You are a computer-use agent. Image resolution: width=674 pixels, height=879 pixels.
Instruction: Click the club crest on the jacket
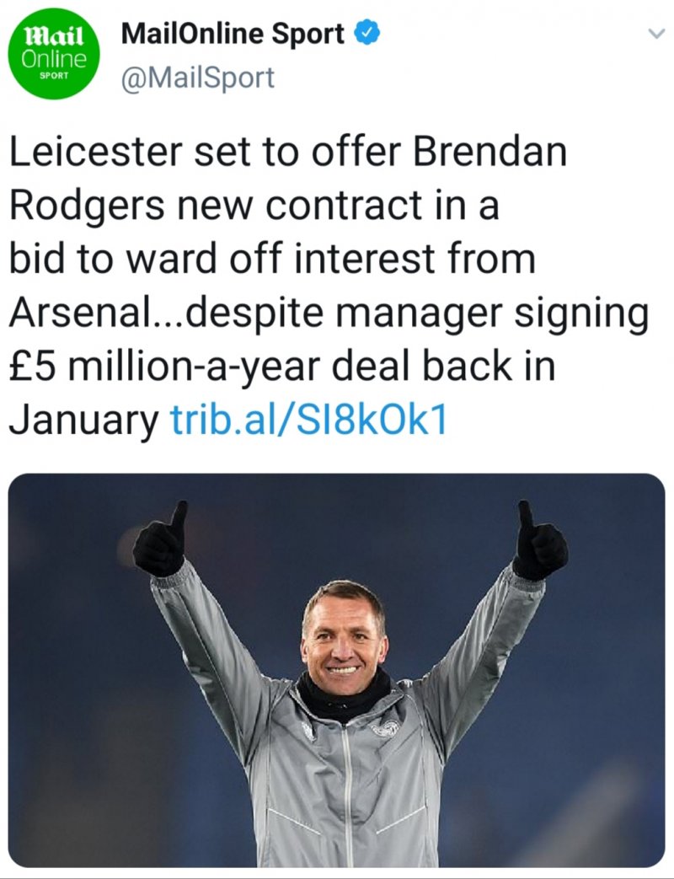coord(387,730)
